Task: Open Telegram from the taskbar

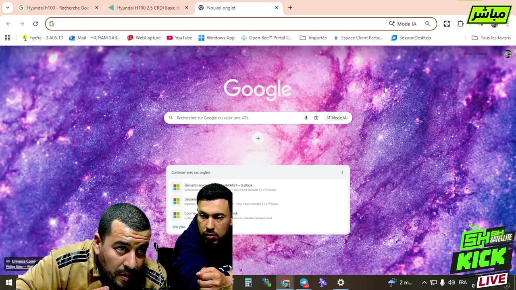Action: [304, 283]
